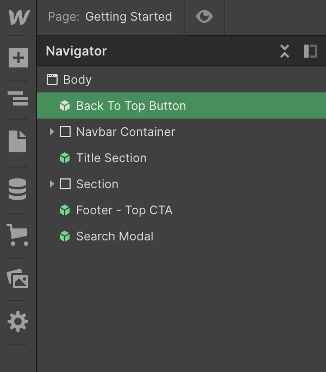Image resolution: width=326 pixels, height=372 pixels.
Task: Select the Title Section symbol
Action: [111, 158]
